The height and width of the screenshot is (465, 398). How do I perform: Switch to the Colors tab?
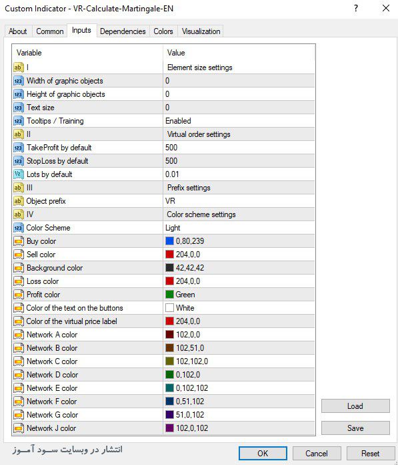163,31
